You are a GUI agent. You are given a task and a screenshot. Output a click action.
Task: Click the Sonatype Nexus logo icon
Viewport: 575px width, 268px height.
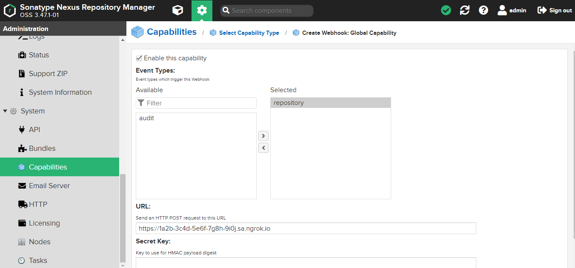10,11
